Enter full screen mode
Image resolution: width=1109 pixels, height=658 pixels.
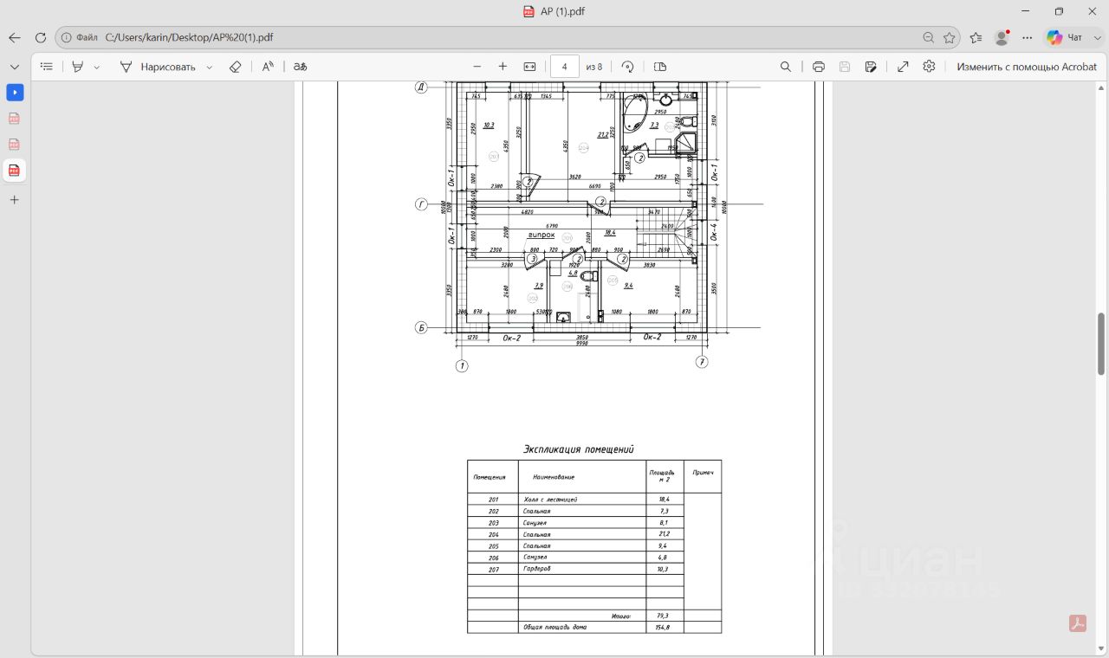coord(903,67)
